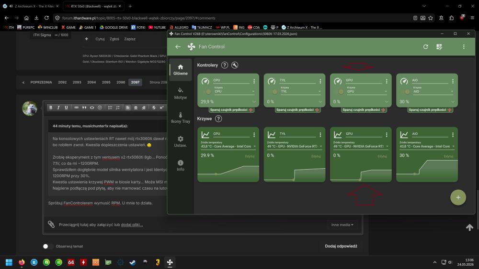
Task: Open the three-dot menu on CPU curve card
Action: click(254, 135)
